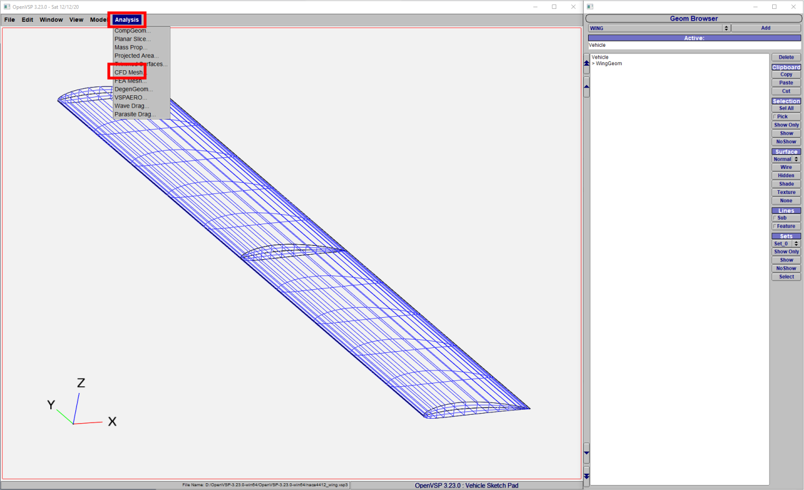The height and width of the screenshot is (490, 804).
Task: Toggle the Feature lines checkbox
Action: (775, 226)
